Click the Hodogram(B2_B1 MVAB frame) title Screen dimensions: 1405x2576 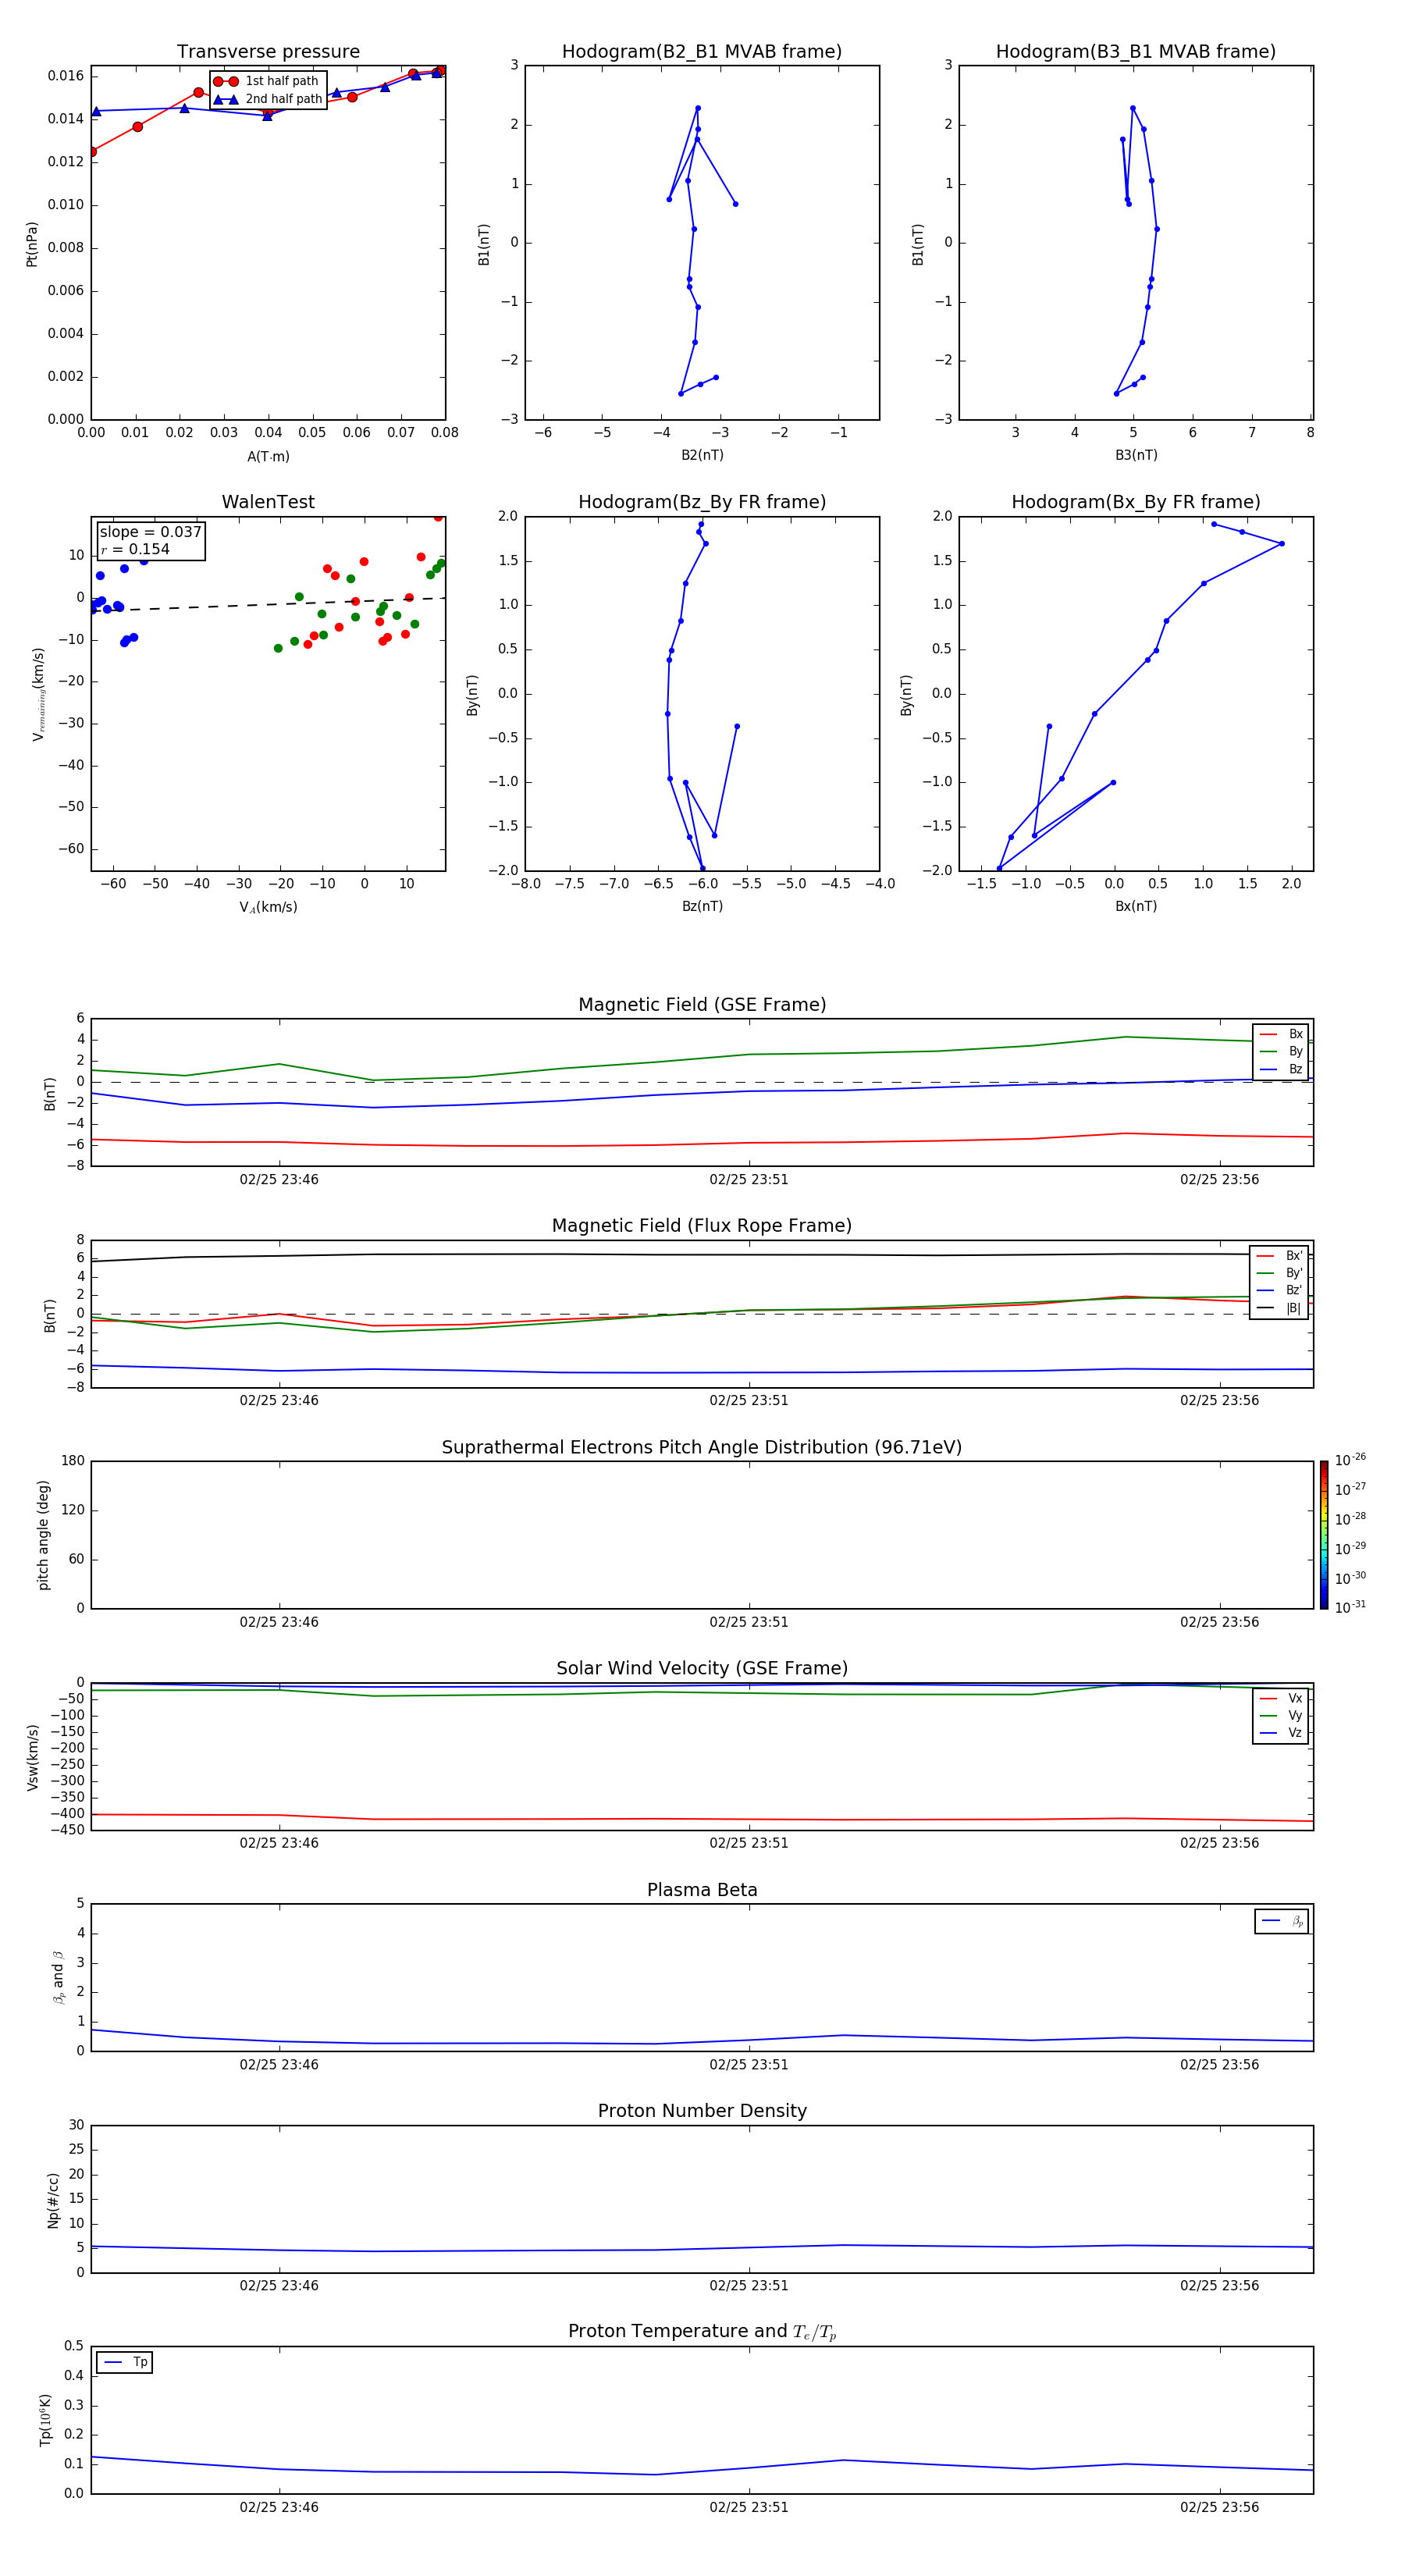701,52
